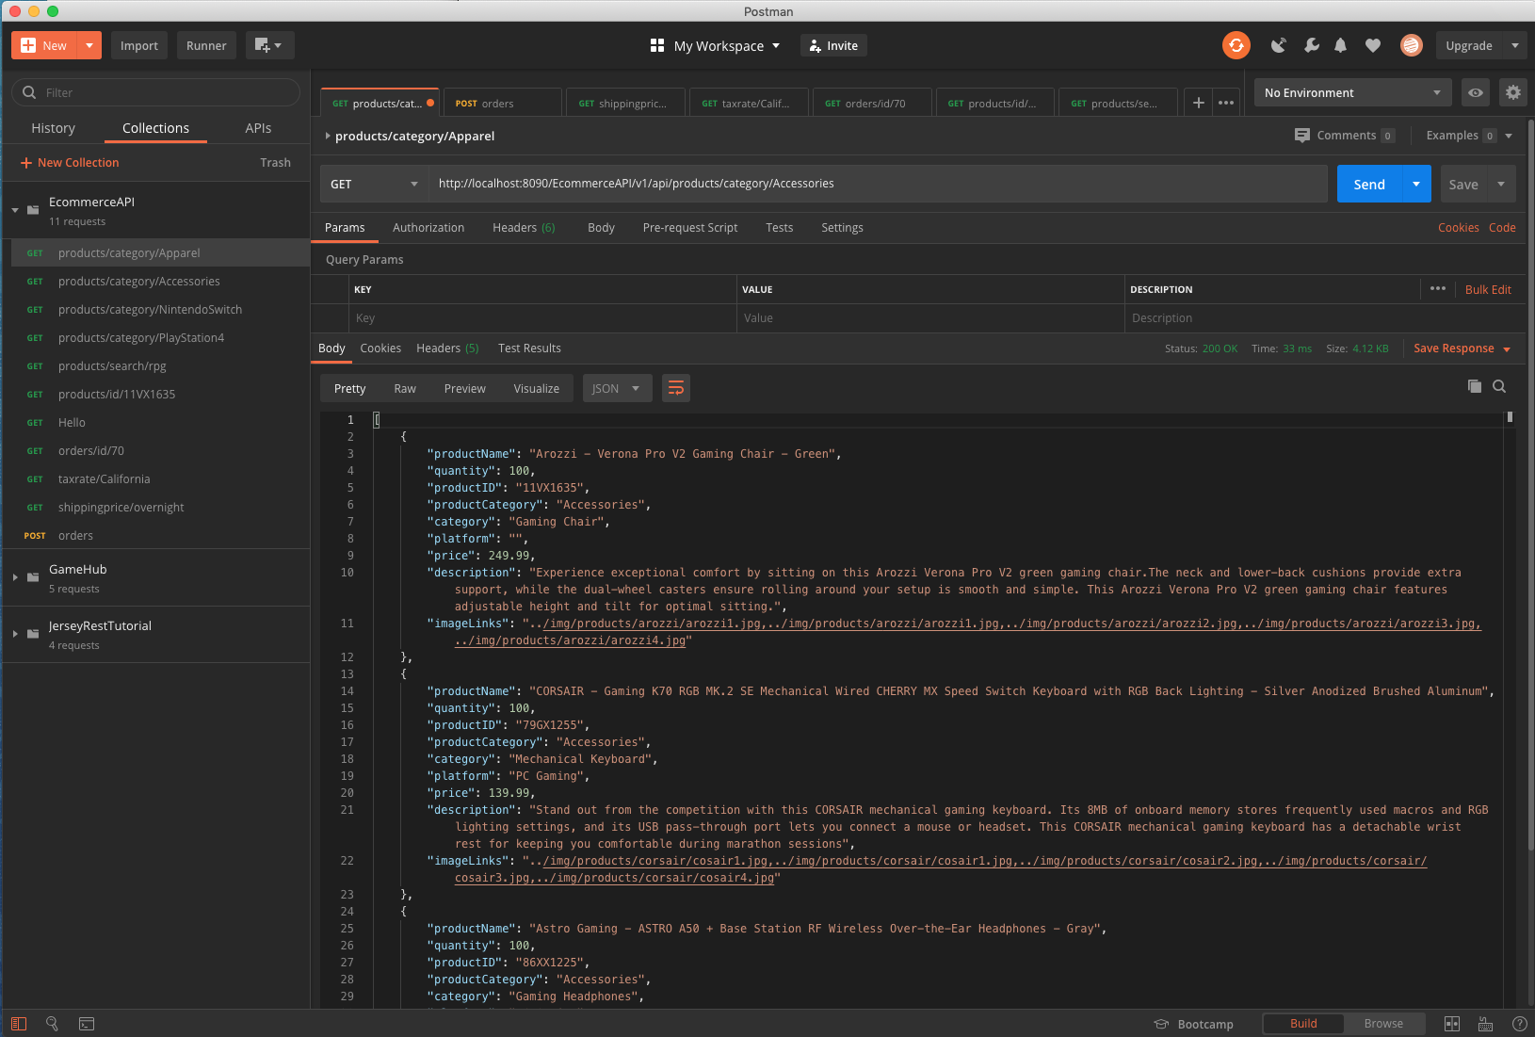The image size is (1535, 1037).
Task: Collapse the EcommerceAPI collection
Action: pyautogui.click(x=15, y=210)
